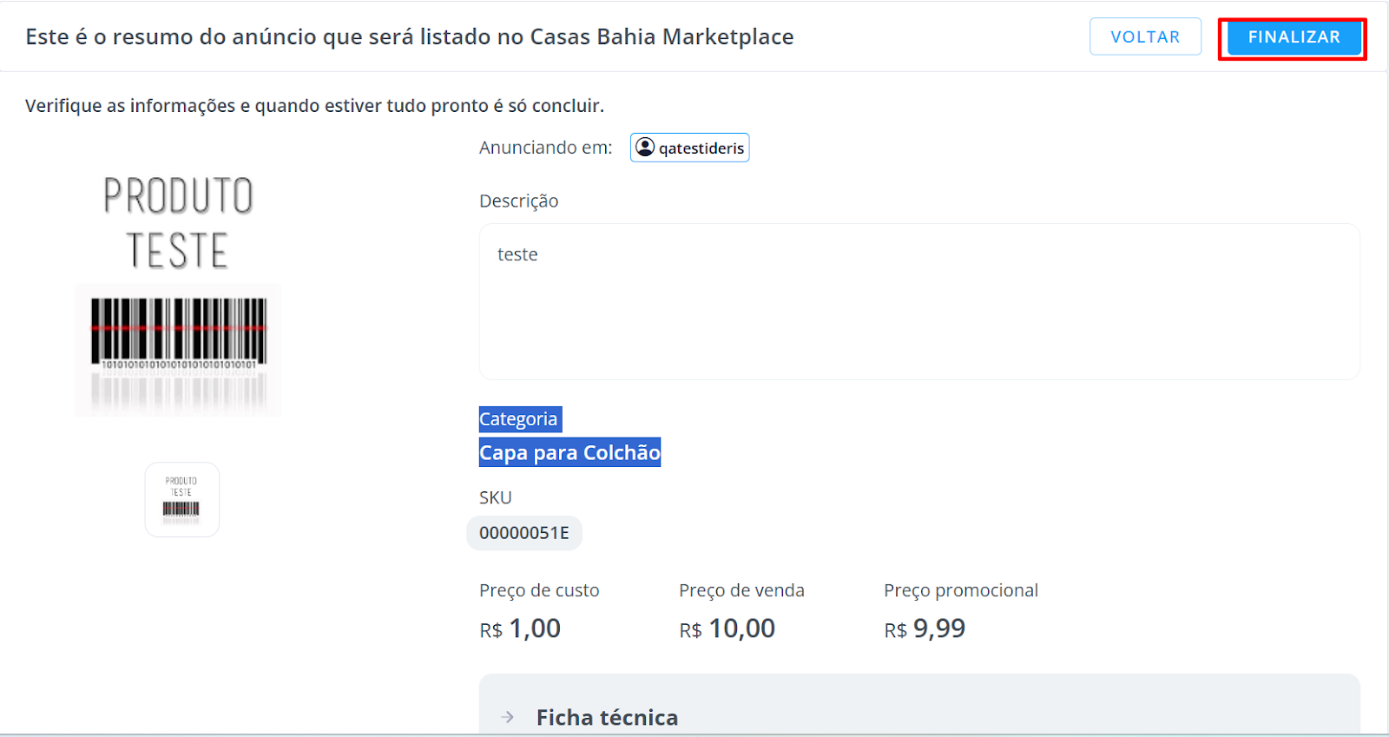The width and height of the screenshot is (1389, 737).
Task: Click the SKU label
Action: 496,497
